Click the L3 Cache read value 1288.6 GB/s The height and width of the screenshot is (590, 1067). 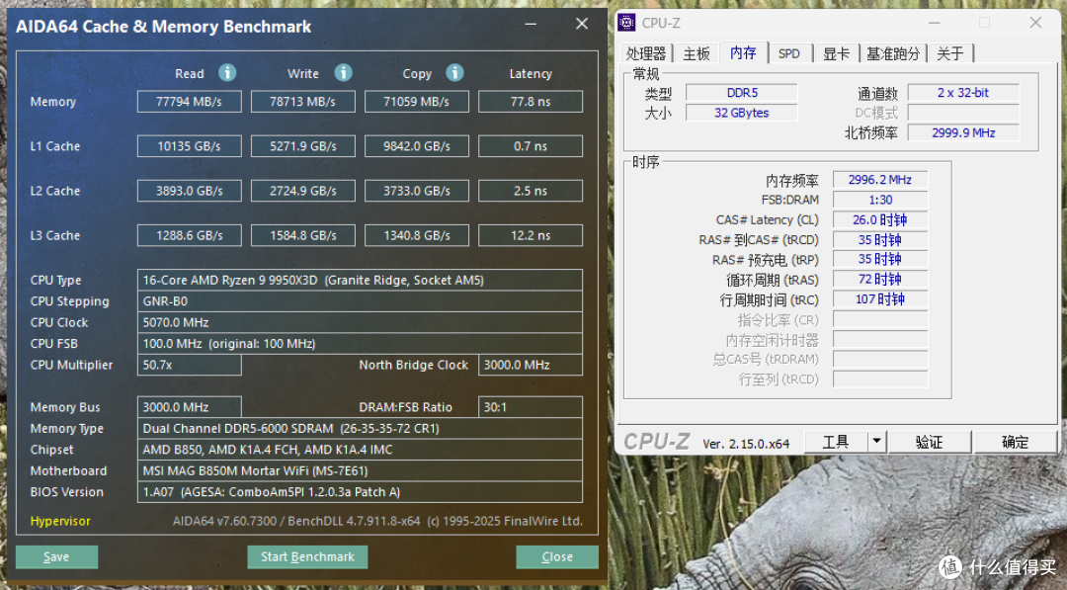coord(189,235)
